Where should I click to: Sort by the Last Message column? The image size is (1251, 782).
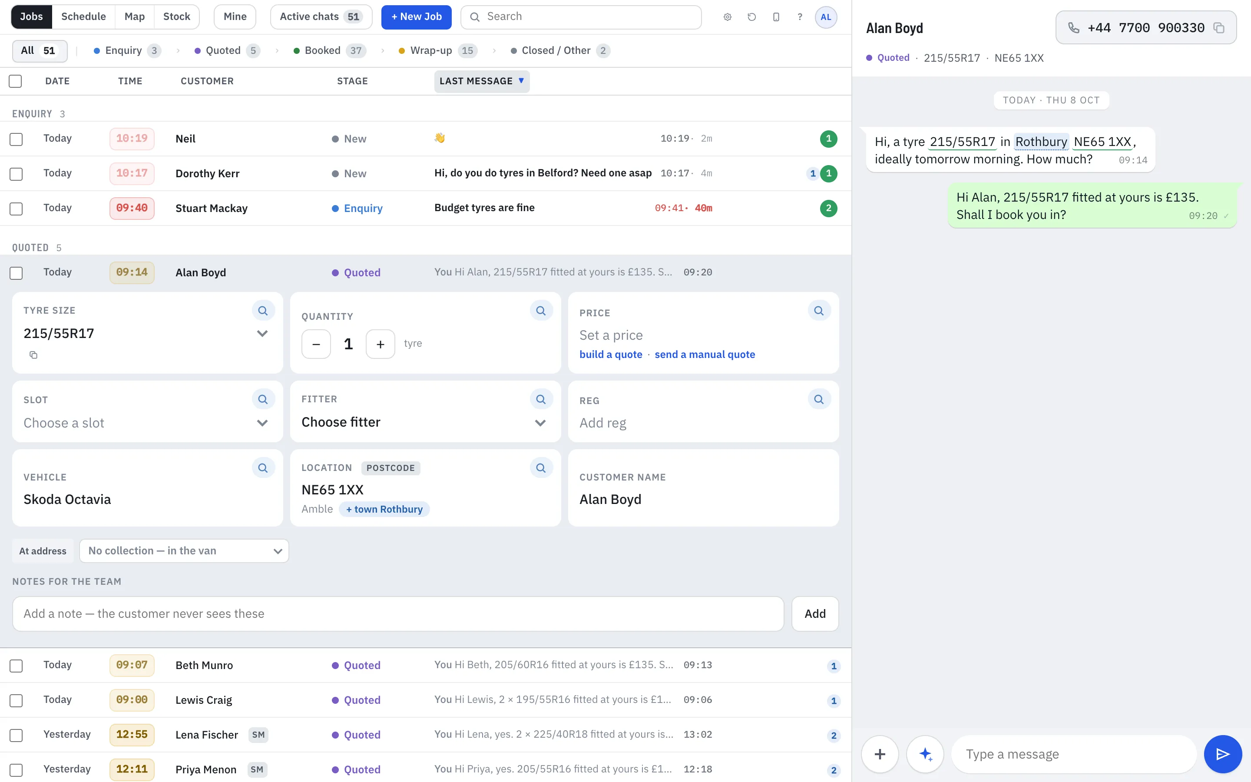point(482,81)
